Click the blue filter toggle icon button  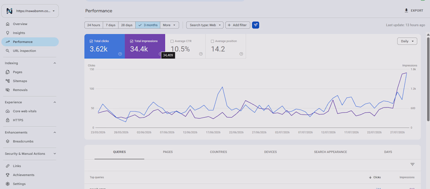click(x=256, y=25)
